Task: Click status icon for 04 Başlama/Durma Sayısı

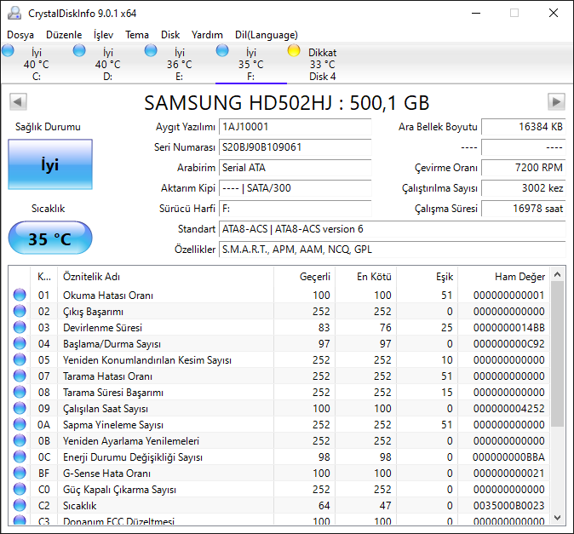Action: [x=20, y=344]
